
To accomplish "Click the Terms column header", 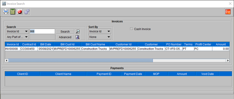I will click(x=188, y=44).
